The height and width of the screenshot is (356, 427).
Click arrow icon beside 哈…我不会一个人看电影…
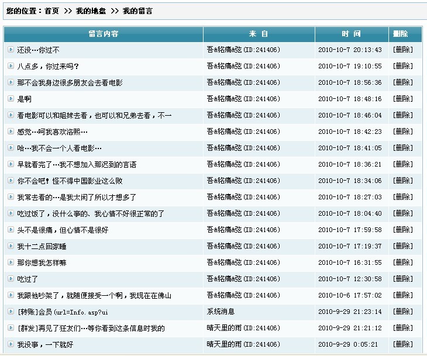11,148
